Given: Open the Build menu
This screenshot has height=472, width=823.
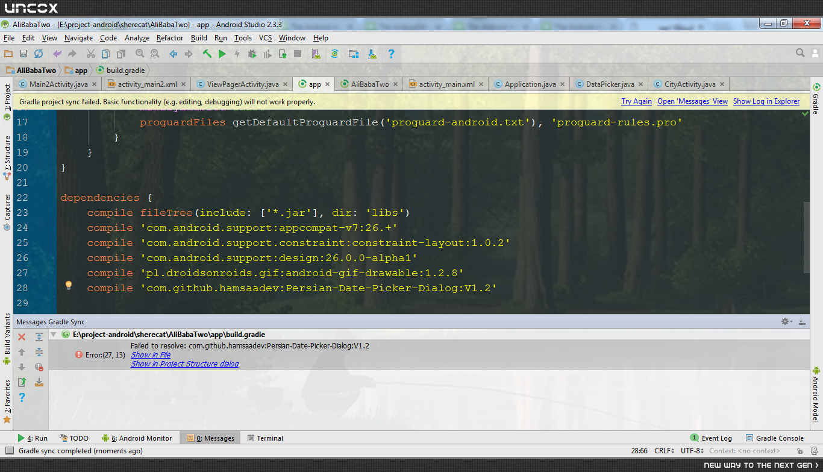Looking at the screenshot, I should [199, 38].
